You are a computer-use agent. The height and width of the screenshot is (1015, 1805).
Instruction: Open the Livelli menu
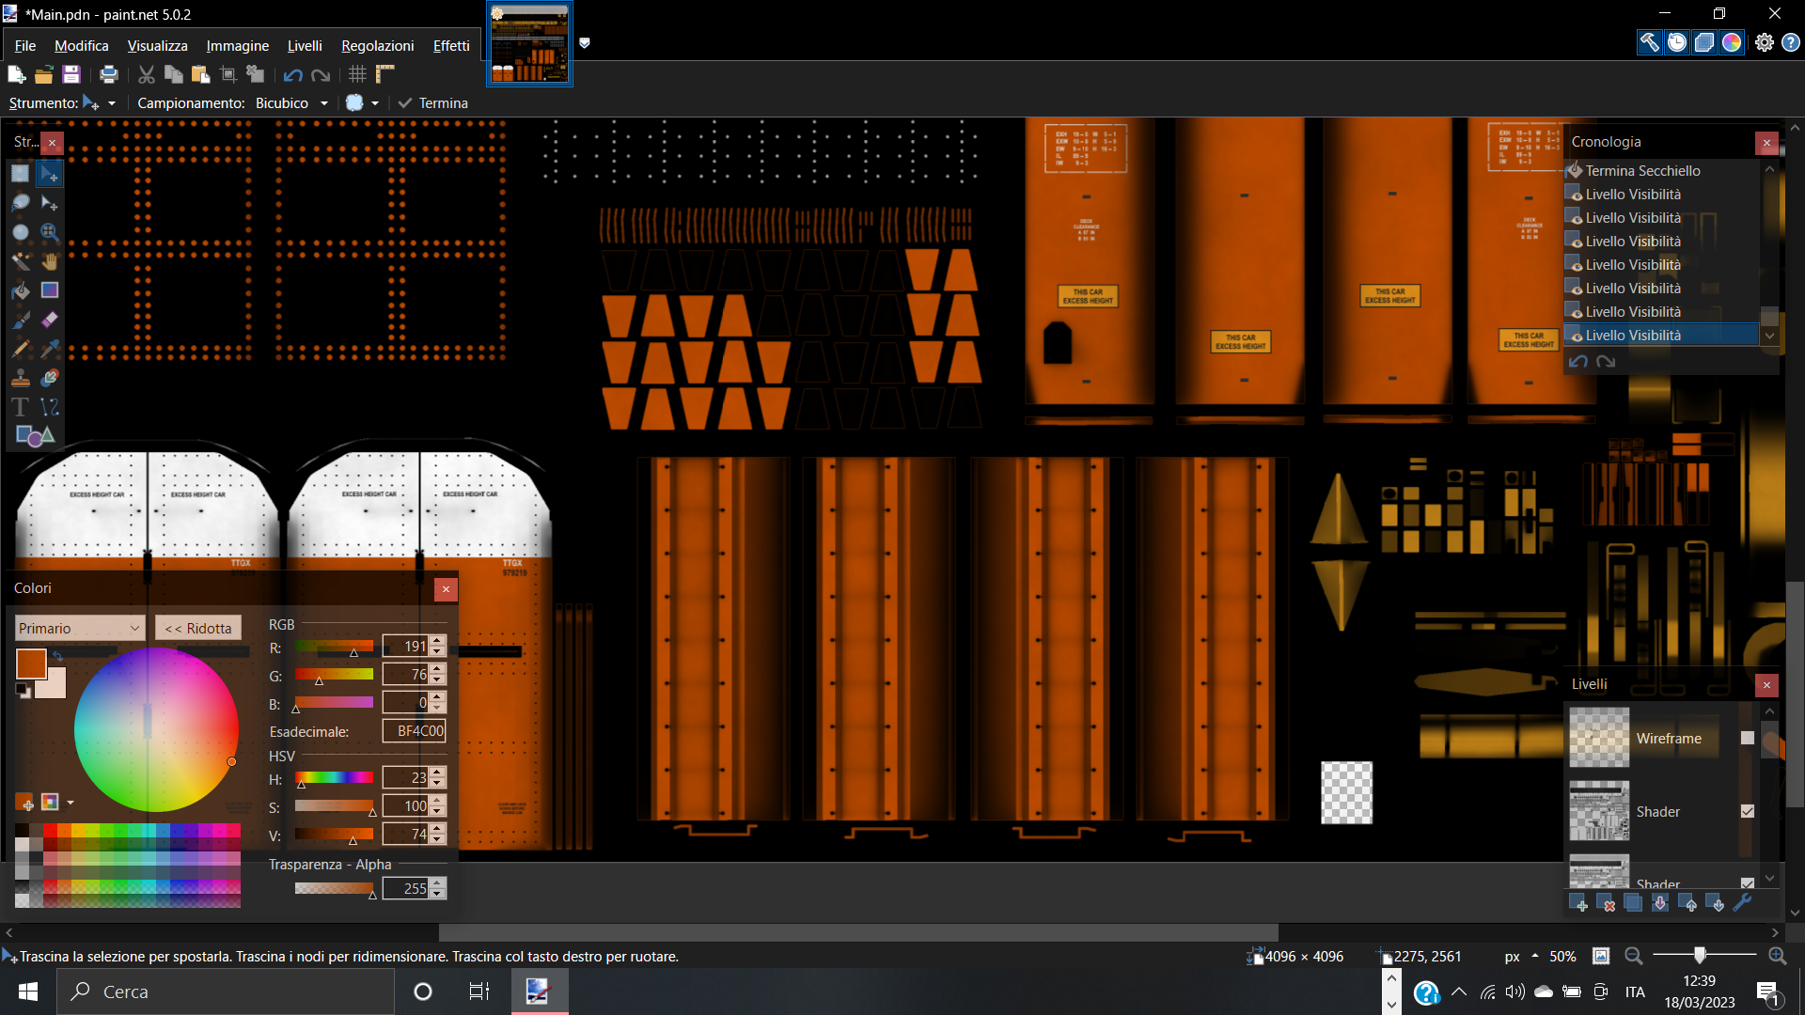304,45
